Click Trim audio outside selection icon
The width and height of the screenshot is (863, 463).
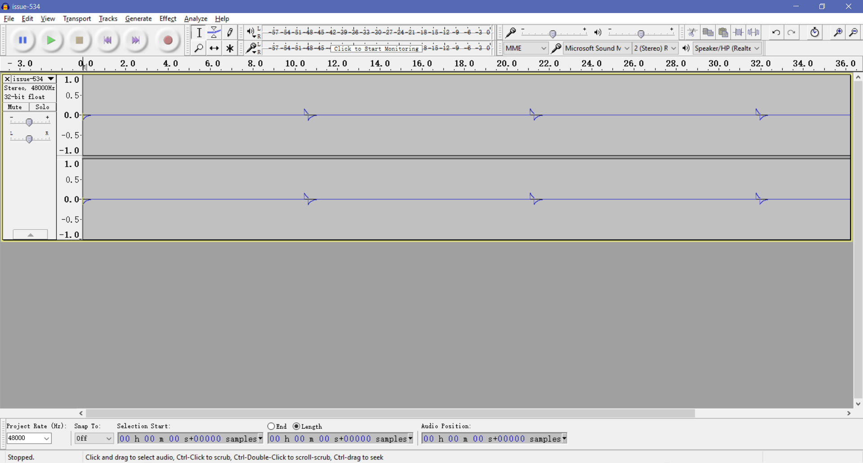click(738, 32)
